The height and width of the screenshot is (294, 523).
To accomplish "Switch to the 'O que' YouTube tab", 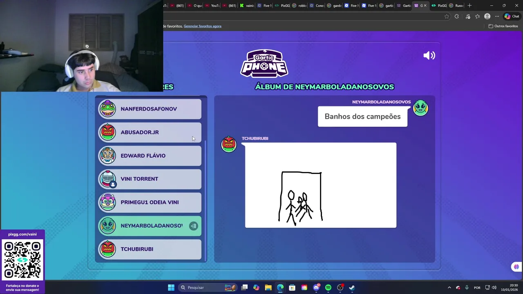I will click(195, 6).
